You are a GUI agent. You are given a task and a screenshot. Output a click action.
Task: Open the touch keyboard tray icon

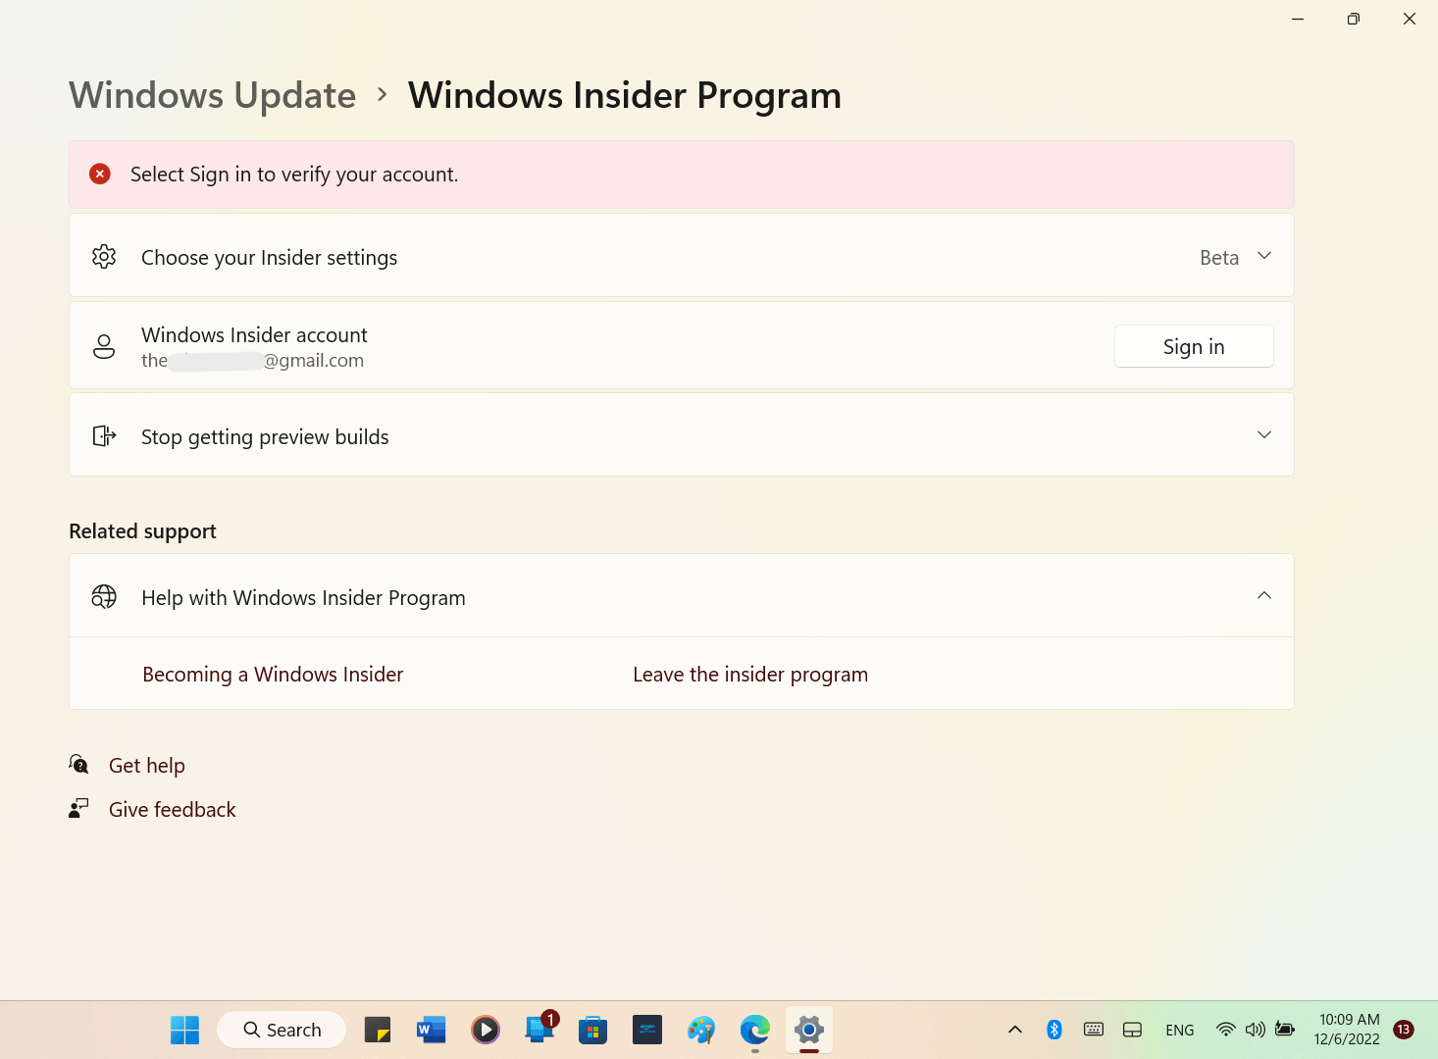click(1094, 1030)
